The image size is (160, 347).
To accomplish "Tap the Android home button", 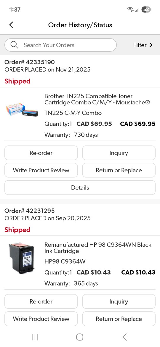I will pos(80,337).
